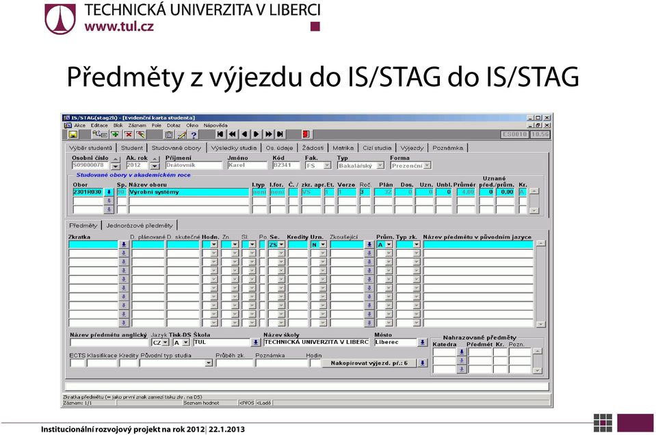
Task: Switch to the Cizí studia tab
Action: 377,148
